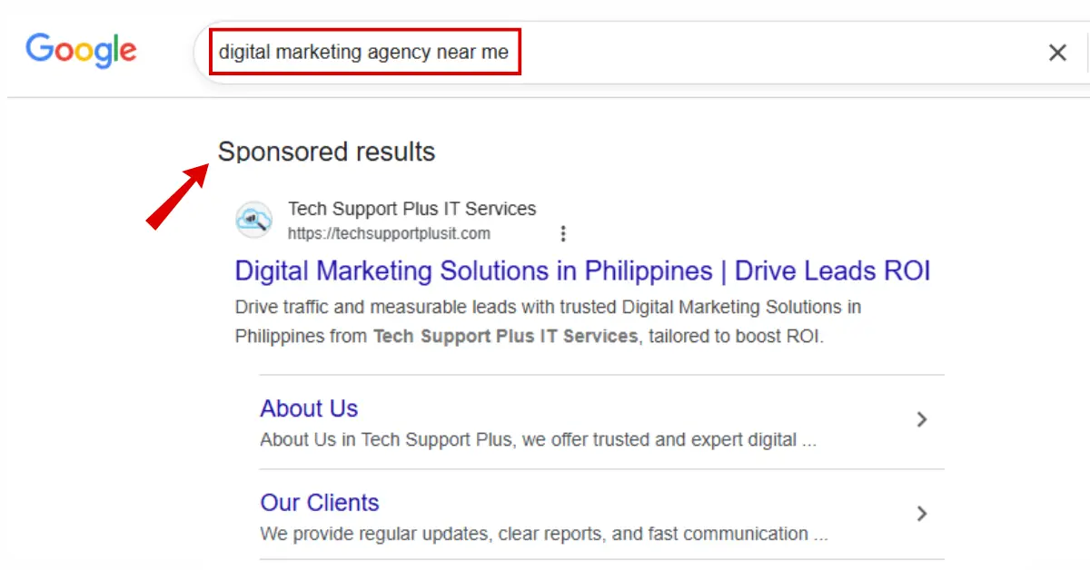The height and width of the screenshot is (570, 1090).
Task: Click the Google logo
Action: pyautogui.click(x=81, y=52)
